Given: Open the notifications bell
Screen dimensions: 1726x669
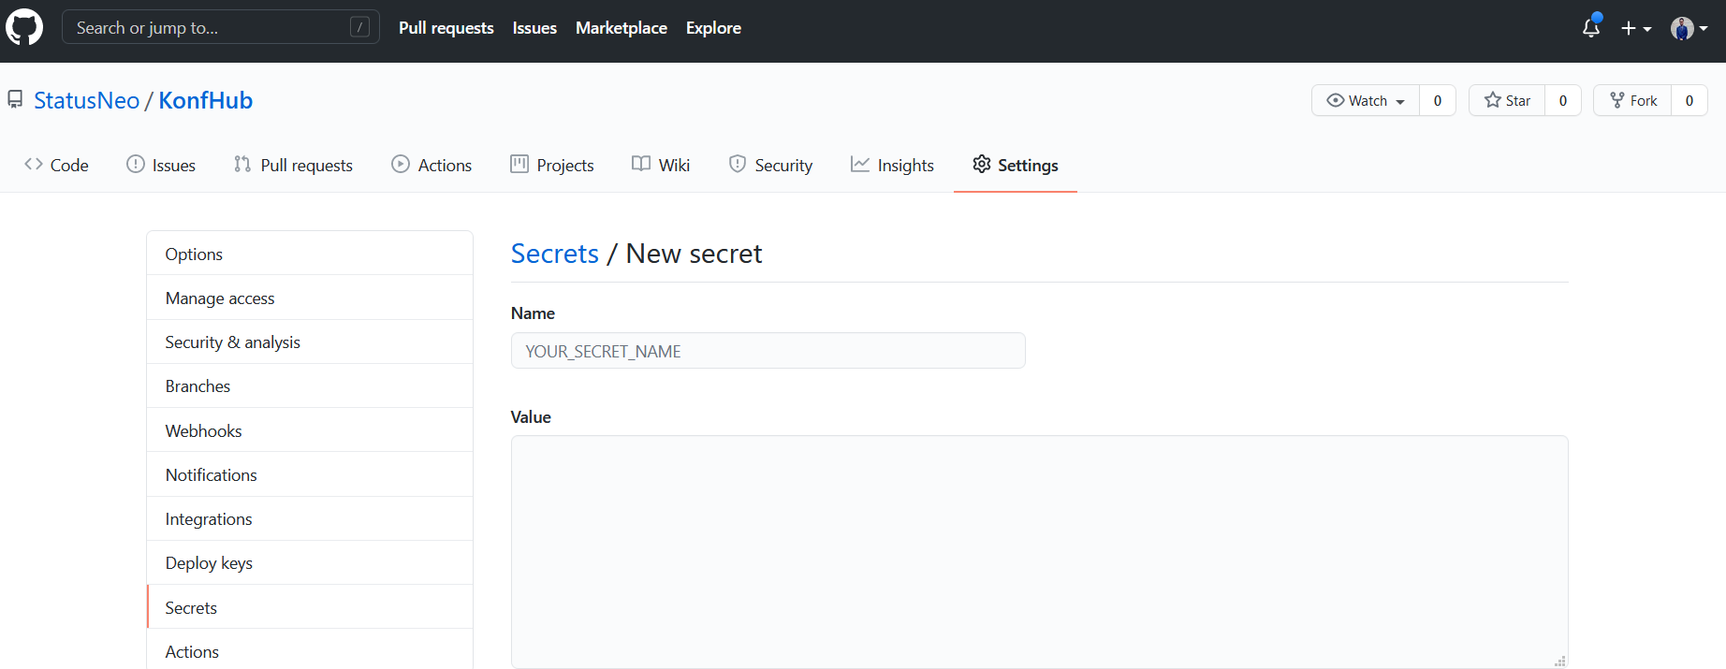Looking at the screenshot, I should (x=1591, y=27).
